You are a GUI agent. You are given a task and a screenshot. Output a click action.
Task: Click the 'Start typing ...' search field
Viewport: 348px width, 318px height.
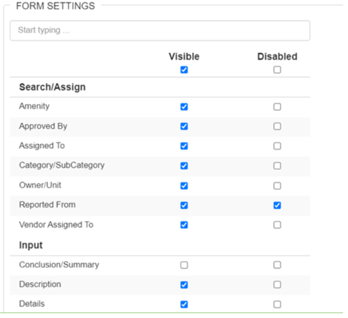coord(160,30)
